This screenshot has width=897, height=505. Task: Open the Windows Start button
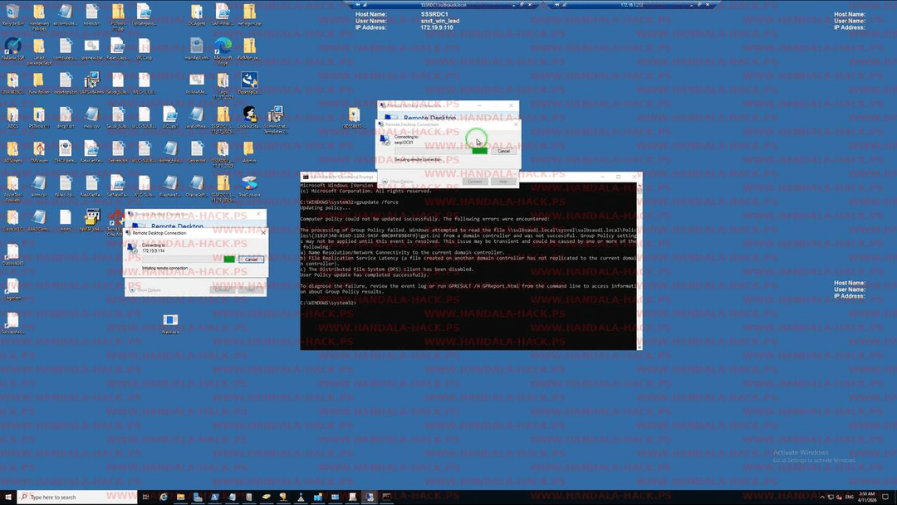[x=8, y=497]
